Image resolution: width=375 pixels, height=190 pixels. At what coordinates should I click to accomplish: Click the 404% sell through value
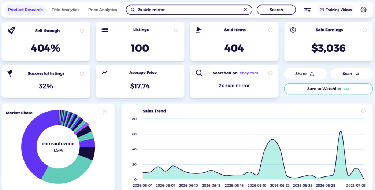coord(46,48)
